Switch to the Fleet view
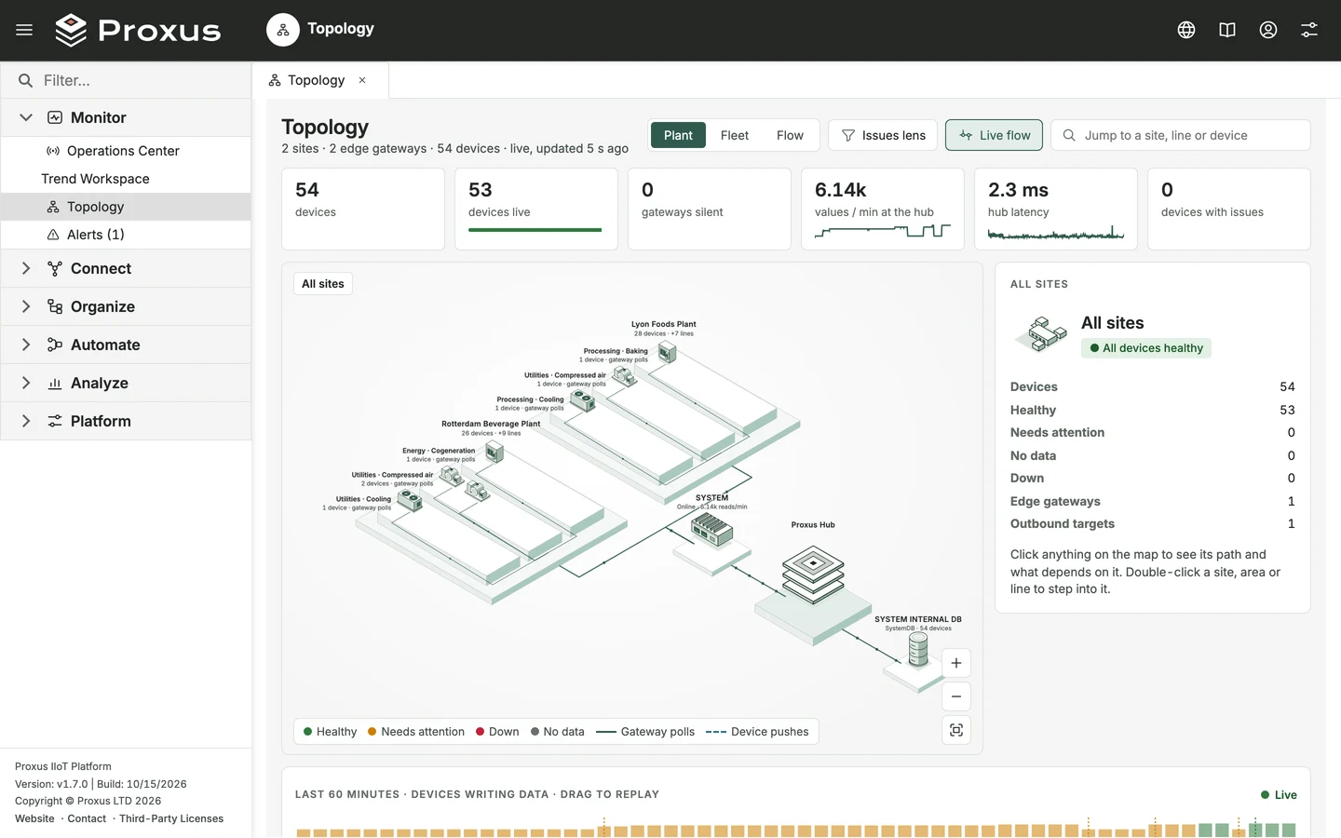The image size is (1341, 838). point(734,135)
